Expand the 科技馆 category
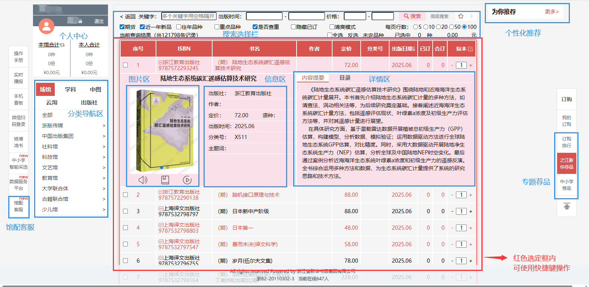This screenshot has width=589, height=287. [104, 157]
